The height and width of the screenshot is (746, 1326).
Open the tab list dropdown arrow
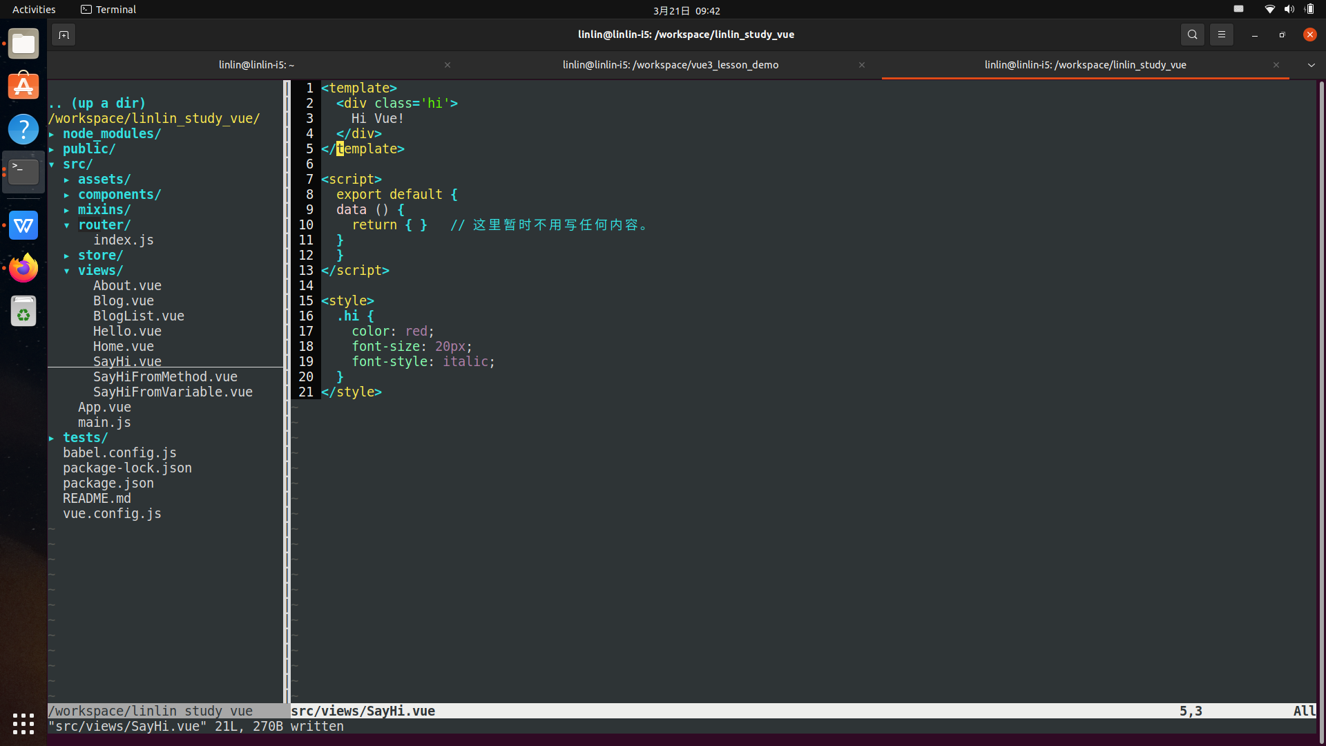[x=1311, y=65]
